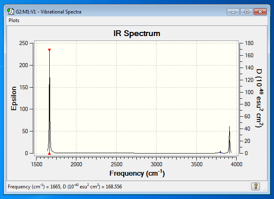Click the 'IR Spectrum' chart title
The height and width of the screenshot is (199, 274).
point(137,34)
